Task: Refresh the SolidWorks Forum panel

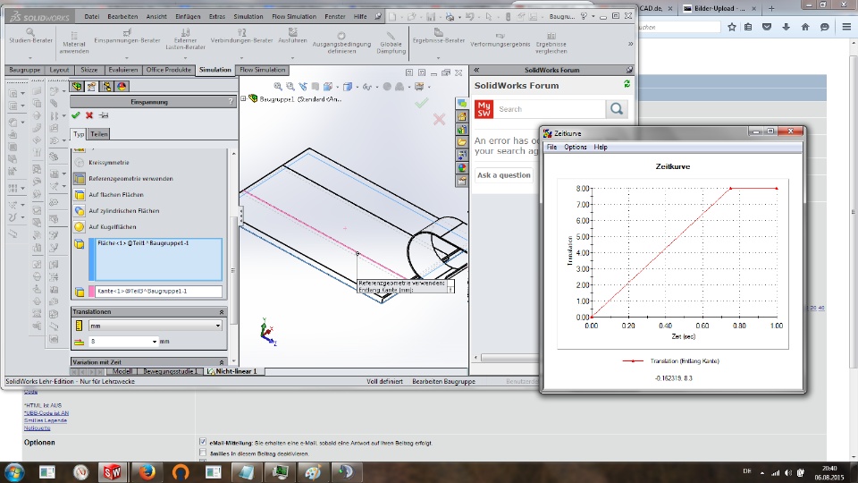Action: pos(627,84)
